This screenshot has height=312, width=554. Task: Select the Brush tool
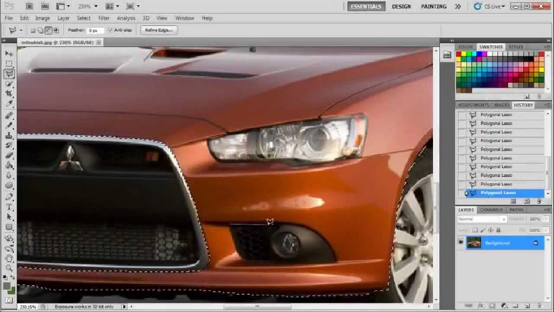click(x=9, y=125)
